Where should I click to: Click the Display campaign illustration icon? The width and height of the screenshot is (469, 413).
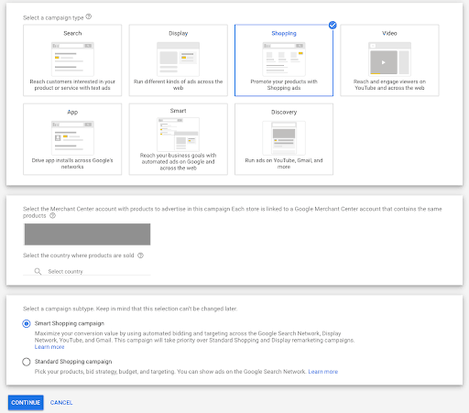(178, 59)
